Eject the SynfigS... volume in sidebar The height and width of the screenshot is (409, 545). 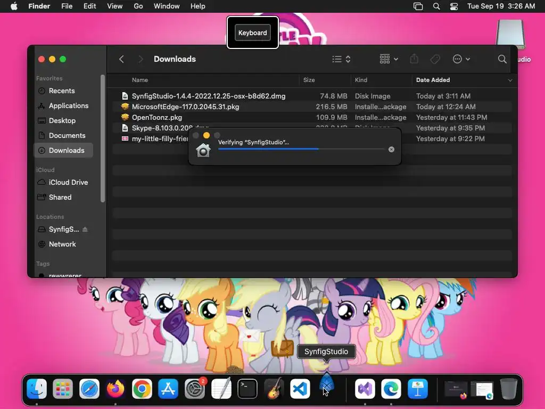[85, 229]
